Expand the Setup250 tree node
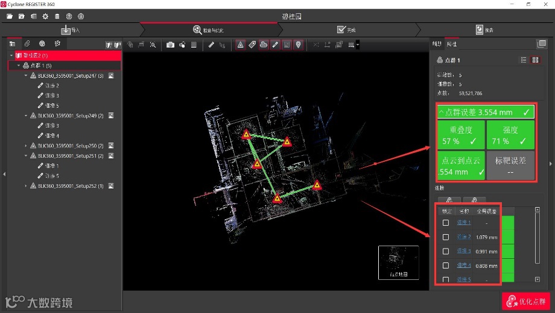Image resolution: width=555 pixels, height=313 pixels. tap(26, 146)
